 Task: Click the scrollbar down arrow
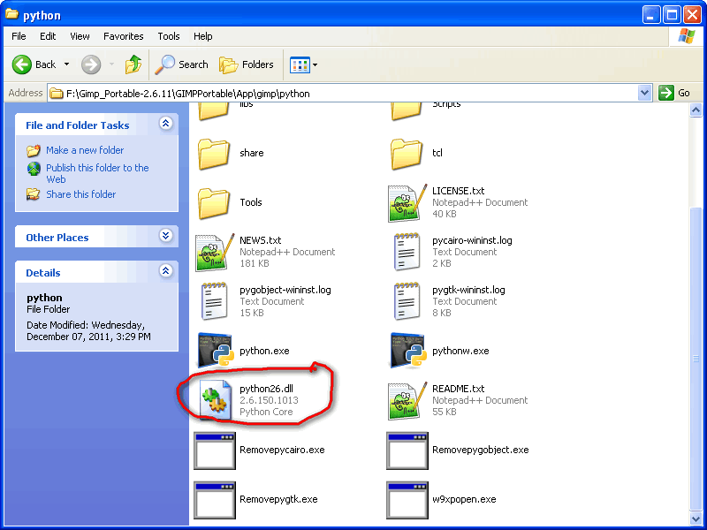[696, 519]
